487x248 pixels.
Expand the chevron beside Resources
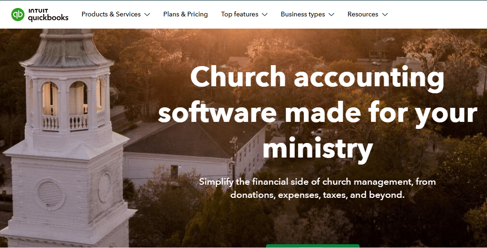click(x=385, y=15)
